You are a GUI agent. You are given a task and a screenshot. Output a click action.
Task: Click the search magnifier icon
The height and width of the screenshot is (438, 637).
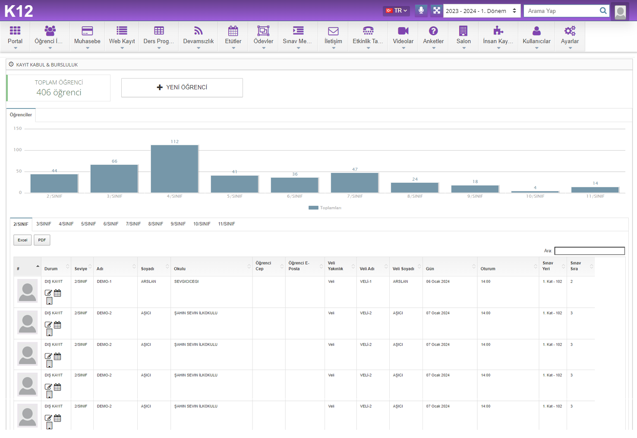tap(603, 11)
